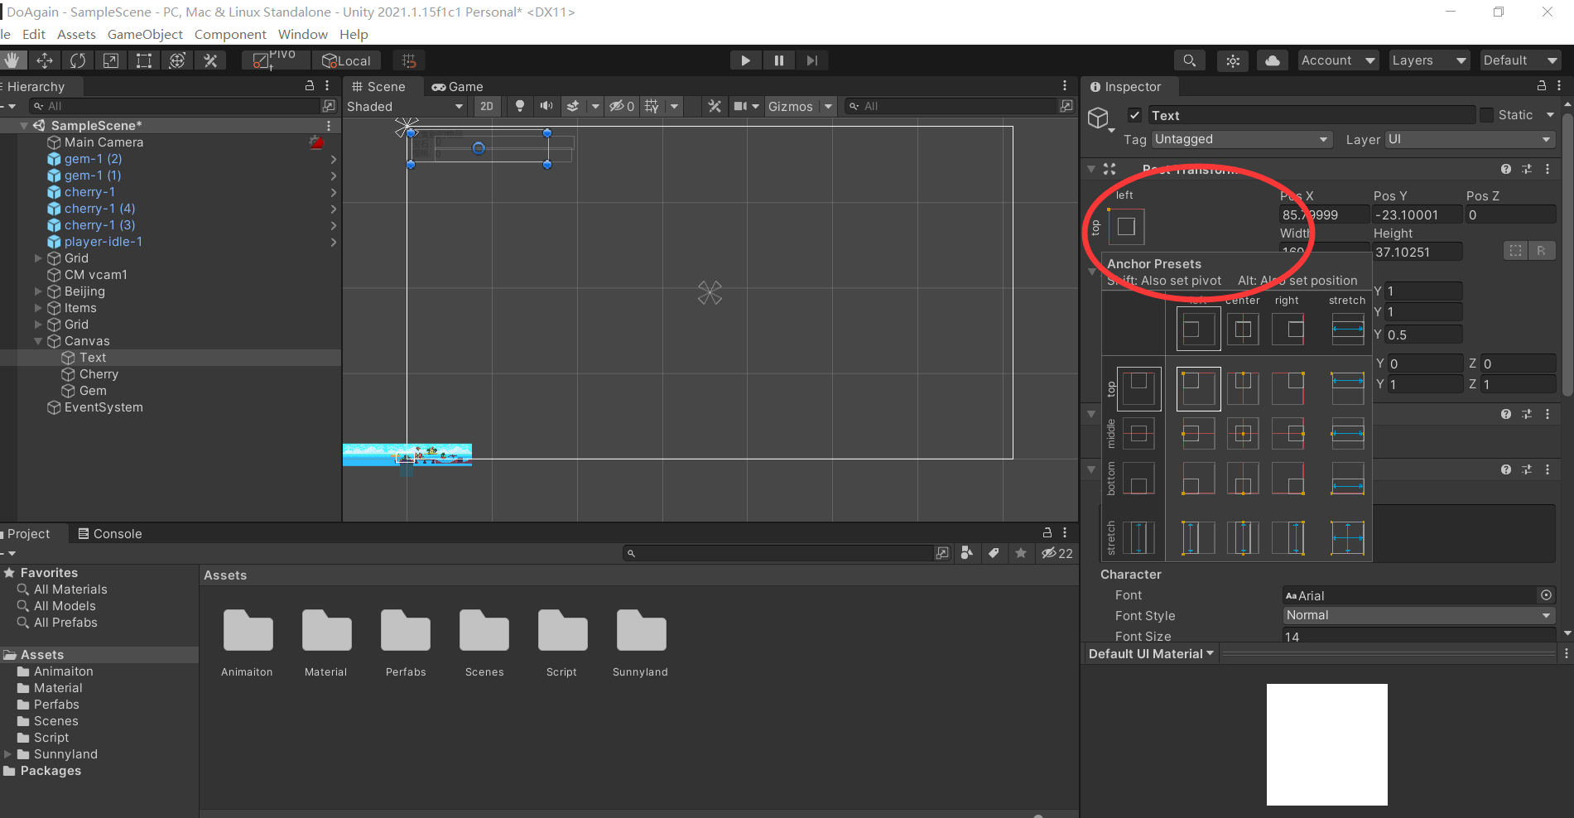Select the Rect Transform tool
The height and width of the screenshot is (818, 1574).
(143, 60)
